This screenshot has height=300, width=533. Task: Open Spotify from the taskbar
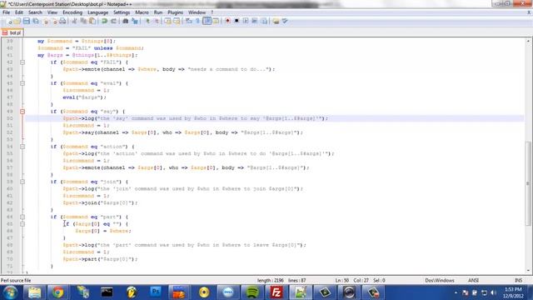(252, 292)
